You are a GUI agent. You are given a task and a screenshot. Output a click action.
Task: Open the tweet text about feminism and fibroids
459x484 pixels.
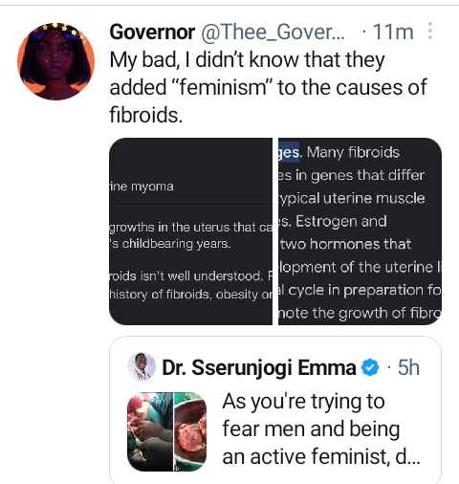[268, 87]
